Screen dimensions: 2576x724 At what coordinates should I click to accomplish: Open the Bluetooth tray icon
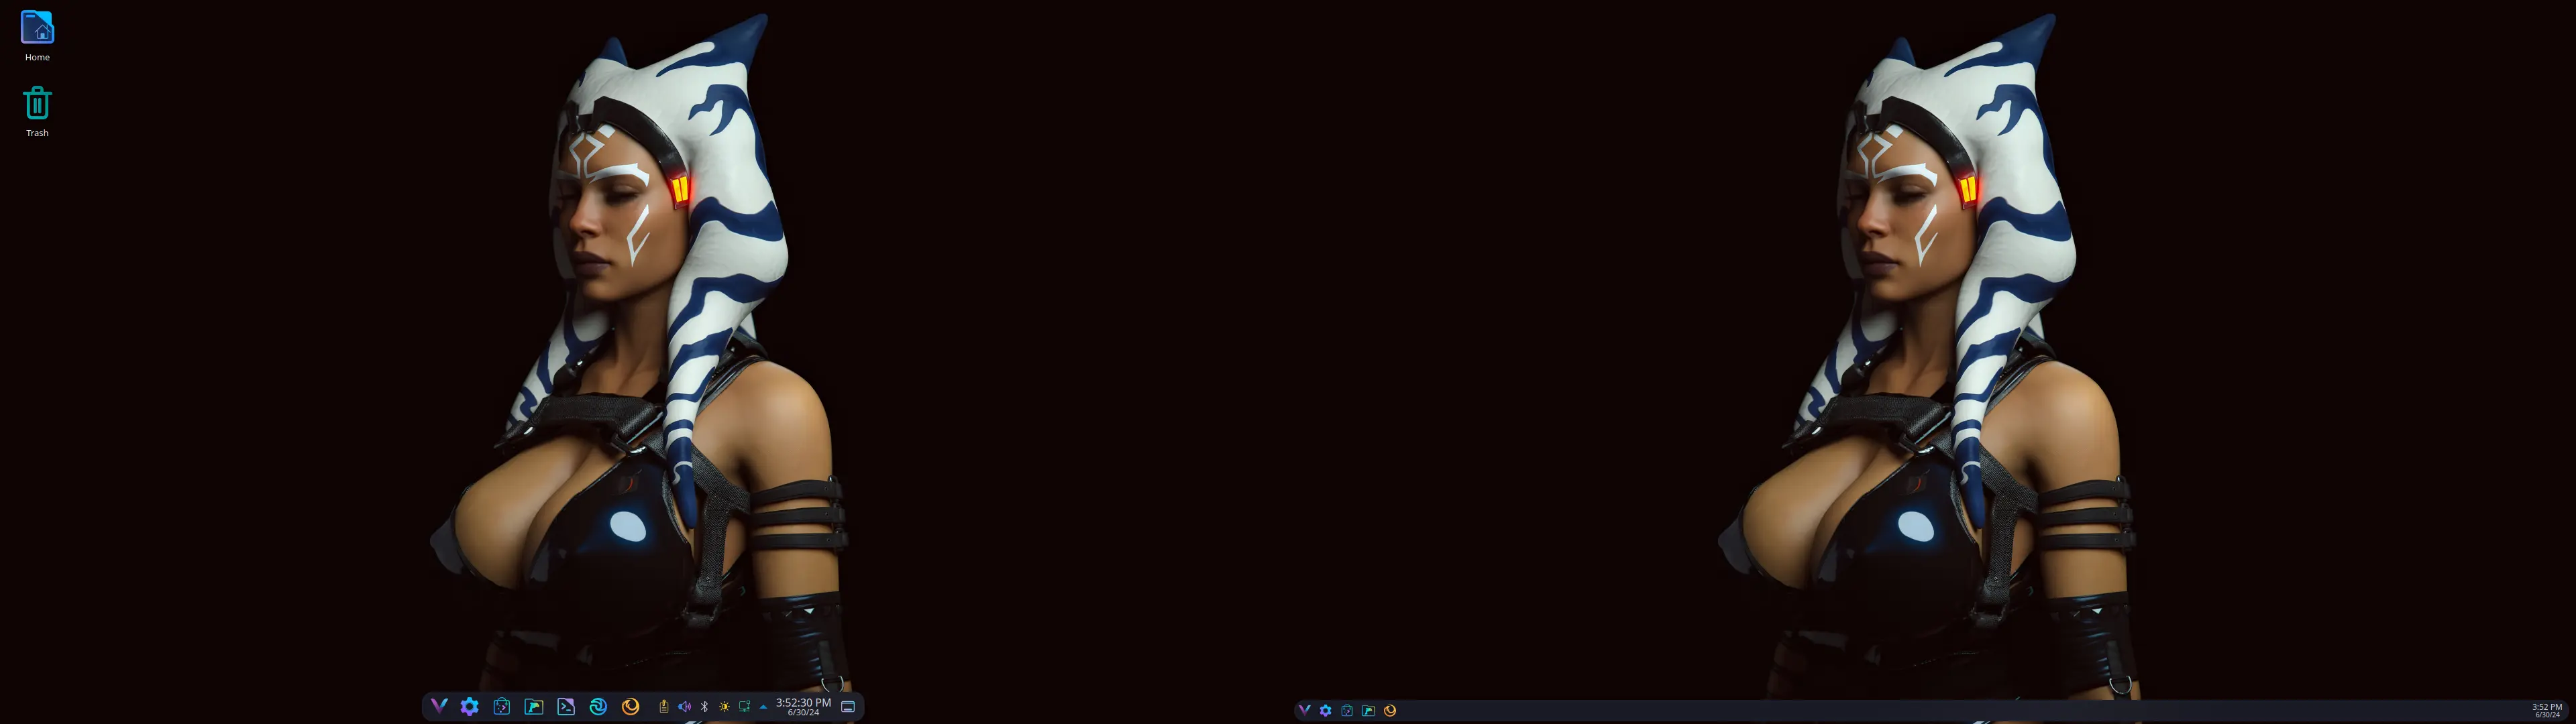pos(704,706)
